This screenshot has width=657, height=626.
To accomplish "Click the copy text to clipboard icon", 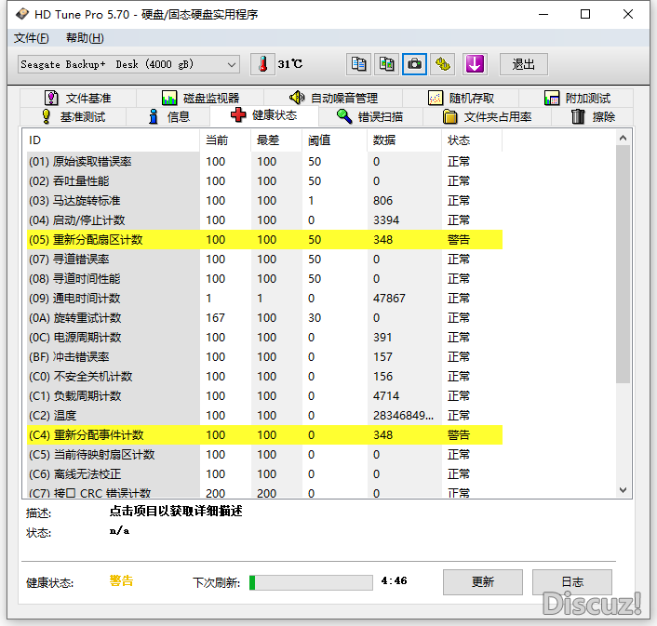I will 358,64.
